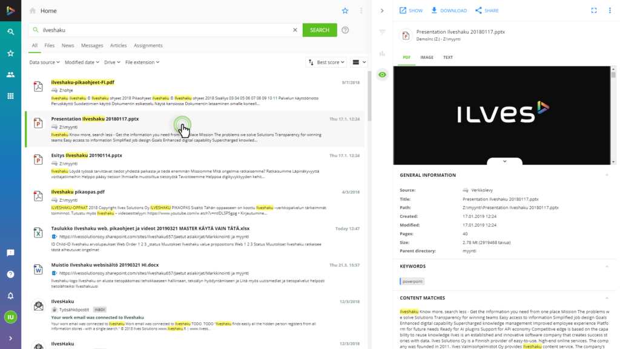Click the DOWNLOAD button

[x=449, y=11]
